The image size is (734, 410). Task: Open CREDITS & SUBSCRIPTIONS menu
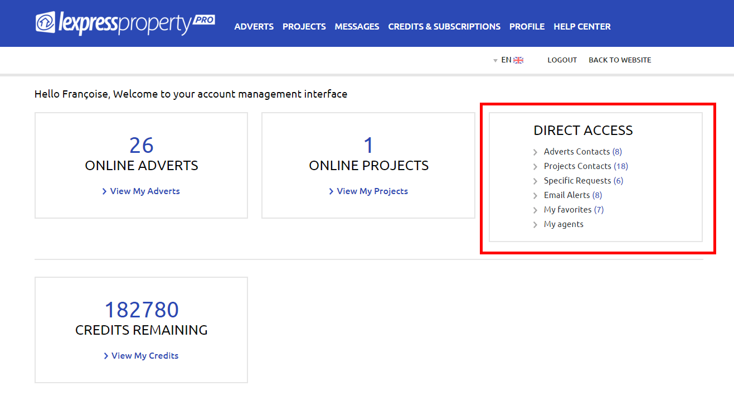click(x=444, y=26)
